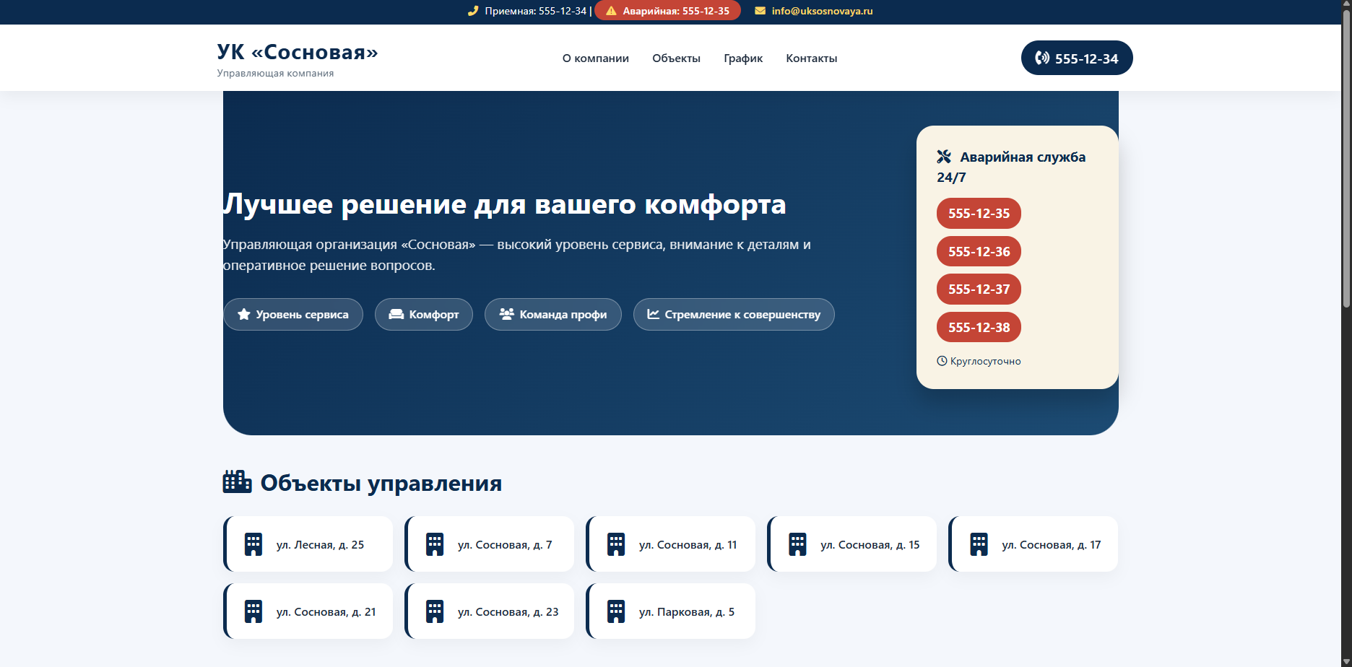Navigate to Контакты in the header
The image size is (1352, 667).
[812, 58]
